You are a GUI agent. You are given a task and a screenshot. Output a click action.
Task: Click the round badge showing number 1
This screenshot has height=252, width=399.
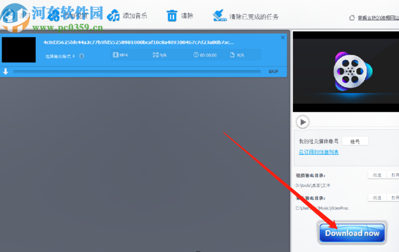click(81, 56)
